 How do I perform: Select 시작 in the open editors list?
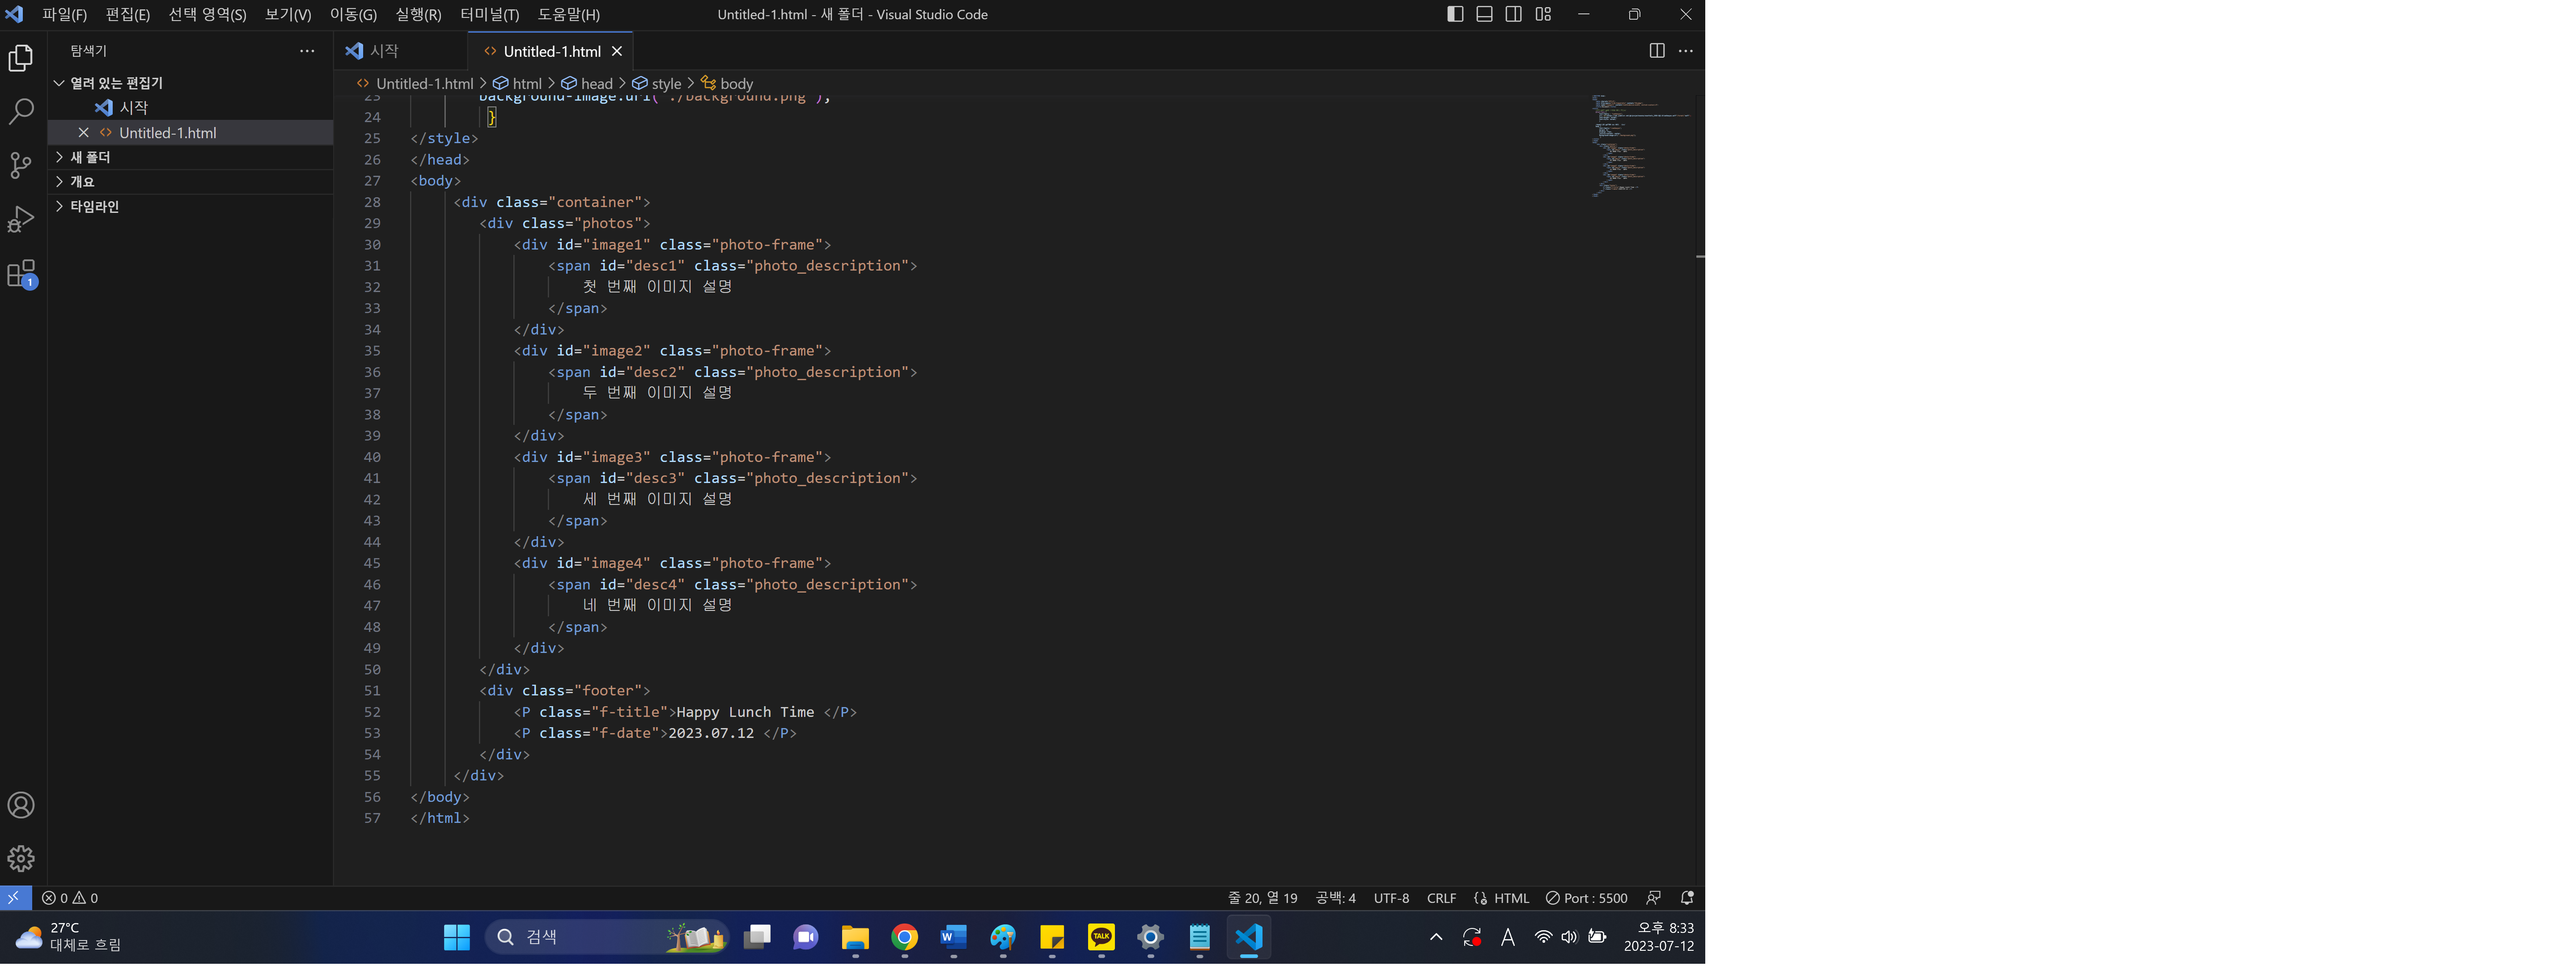191,108
